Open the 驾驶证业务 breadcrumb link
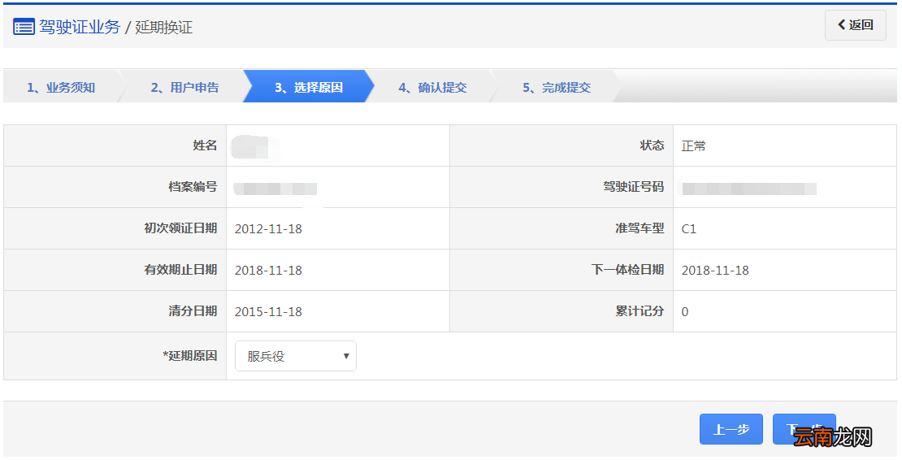The height and width of the screenshot is (460, 902). point(80,27)
